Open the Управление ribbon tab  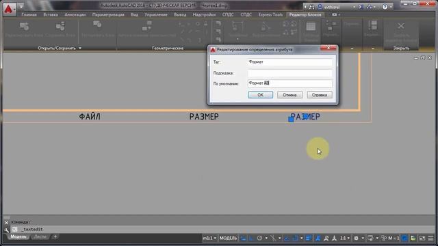156,15
